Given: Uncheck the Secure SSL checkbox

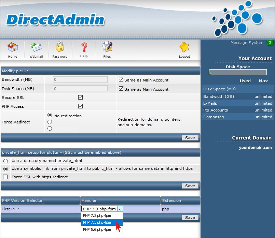Looking at the screenshot, I should point(81,98).
